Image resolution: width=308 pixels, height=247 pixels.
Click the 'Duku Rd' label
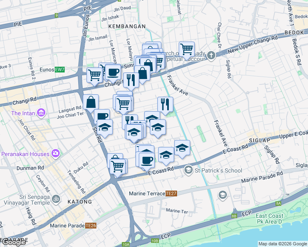pyautogui.click(x=81, y=168)
